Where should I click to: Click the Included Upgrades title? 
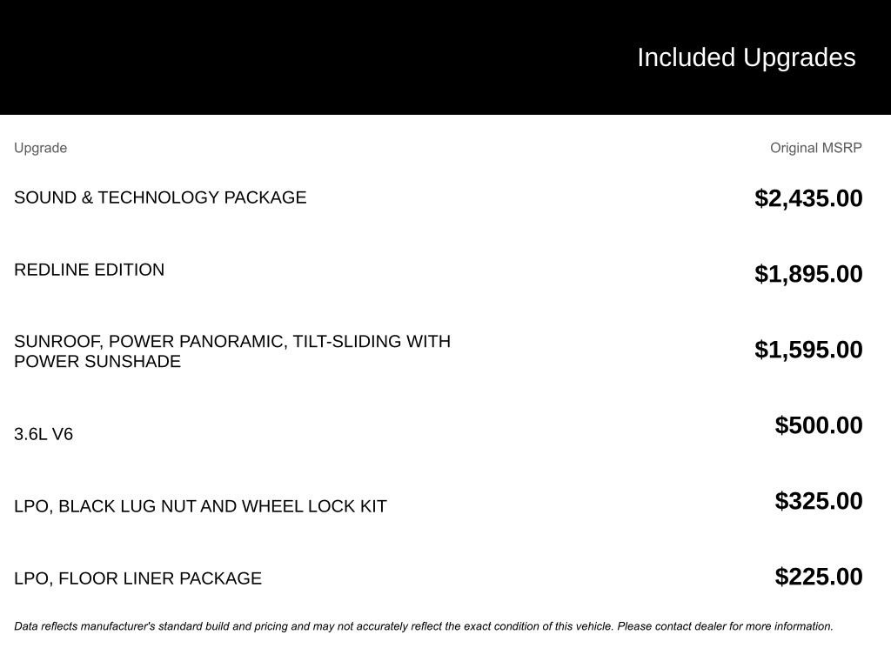[x=746, y=57]
